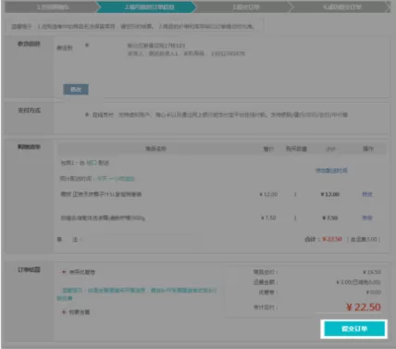Select step 2 confirm order info tab
396x349 pixels.
point(149,7)
